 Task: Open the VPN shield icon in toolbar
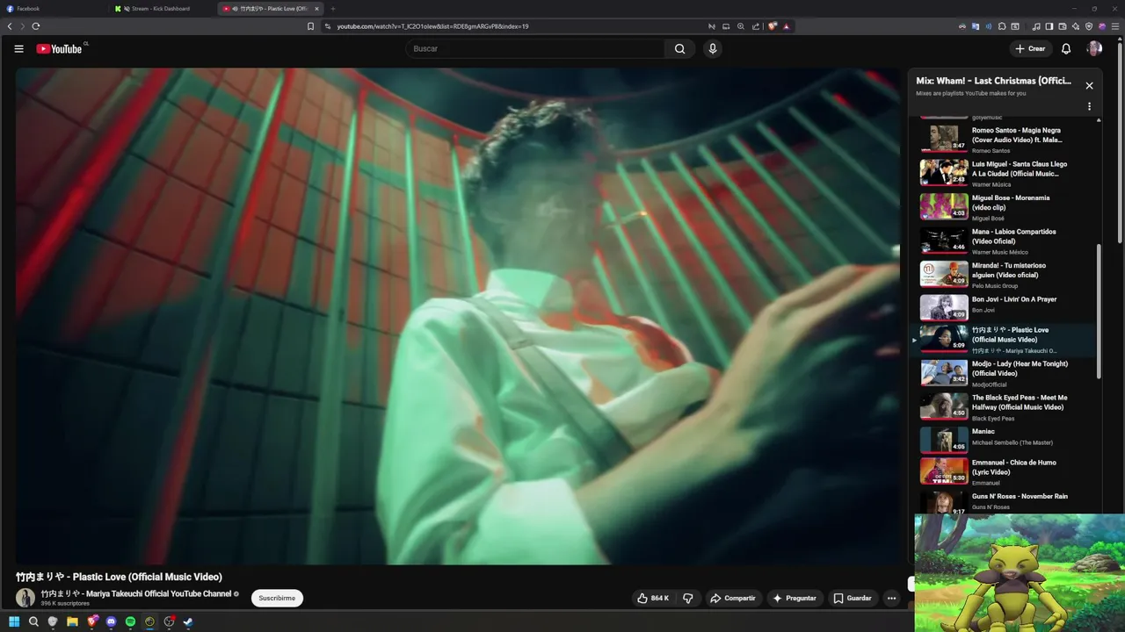[1089, 26]
